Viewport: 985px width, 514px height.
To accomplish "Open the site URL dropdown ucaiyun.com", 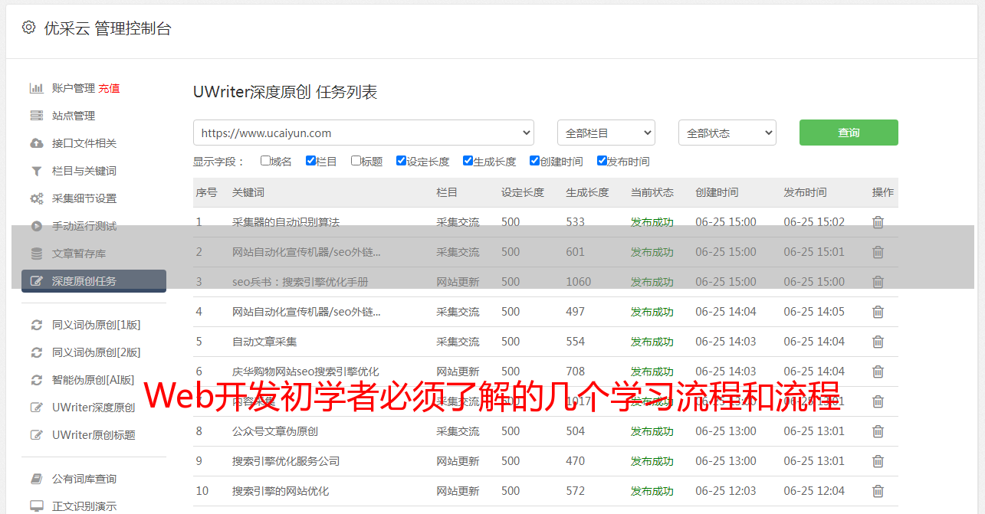I will pyautogui.click(x=363, y=133).
